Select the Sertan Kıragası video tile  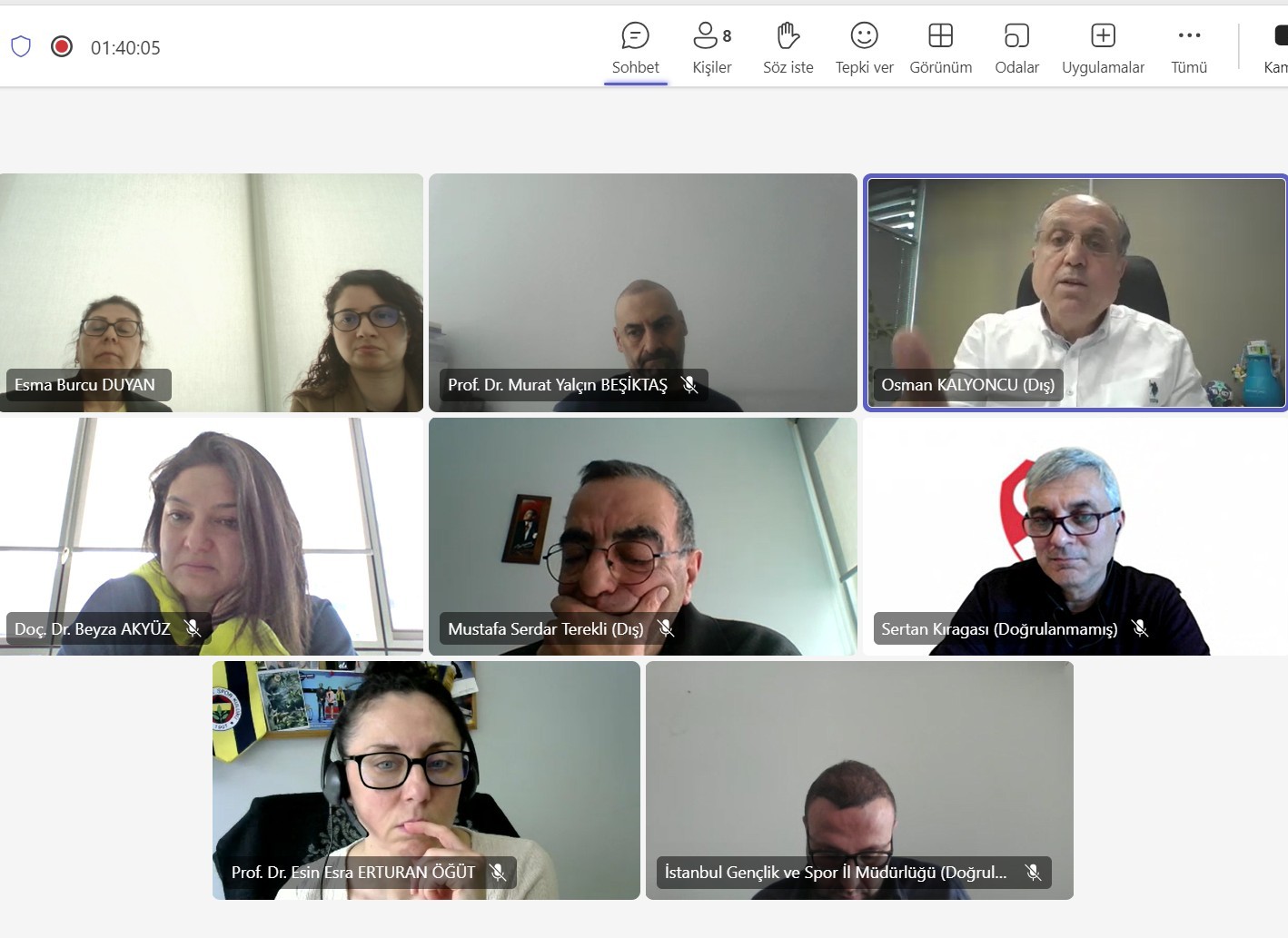(x=1075, y=537)
